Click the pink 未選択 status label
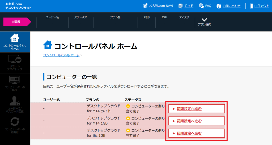This screenshot has height=145, width=272. 16,22
